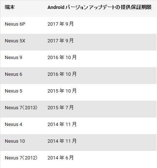157x168 pixels.
Task: Select the Nexus 7 (2013) cell
Action: [21, 108]
